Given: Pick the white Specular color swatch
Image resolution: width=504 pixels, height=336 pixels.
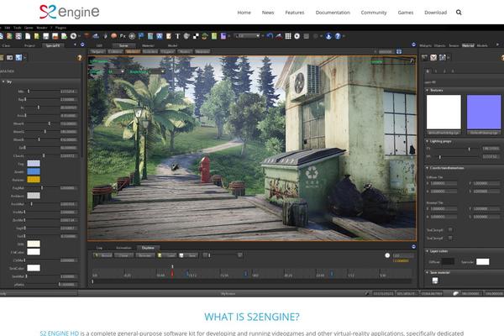Looking at the screenshot, I should click(x=482, y=261).
